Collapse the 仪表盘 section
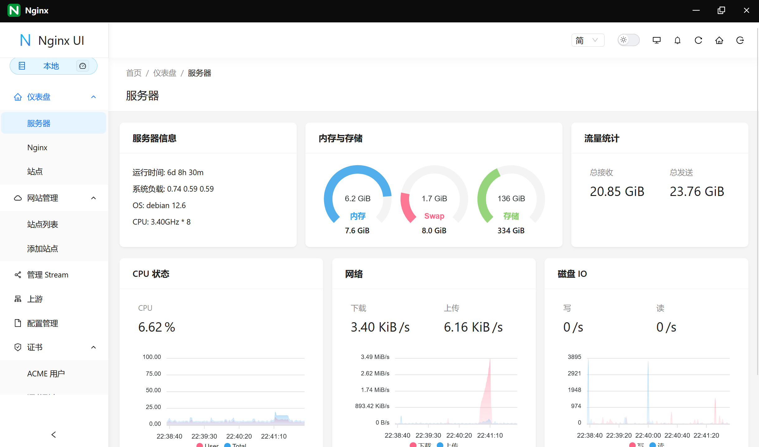759x447 pixels. (93, 97)
